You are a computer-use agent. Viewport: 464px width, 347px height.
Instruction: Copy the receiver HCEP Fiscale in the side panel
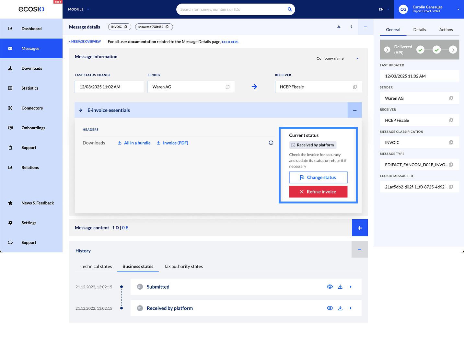451,120
